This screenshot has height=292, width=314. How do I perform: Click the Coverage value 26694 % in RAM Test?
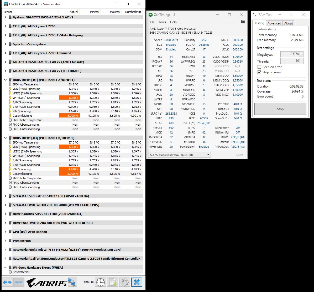297,91
